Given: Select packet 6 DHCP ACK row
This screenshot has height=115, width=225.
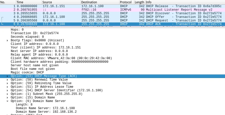Looking at the screenshot, I should [113, 24].
